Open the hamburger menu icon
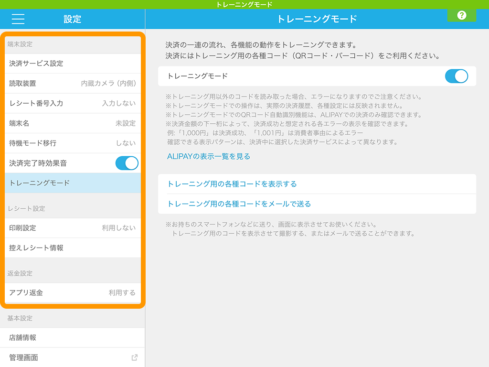 pos(18,19)
